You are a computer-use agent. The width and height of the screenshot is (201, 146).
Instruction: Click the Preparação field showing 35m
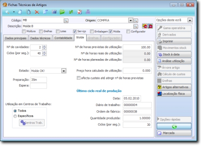38,80
